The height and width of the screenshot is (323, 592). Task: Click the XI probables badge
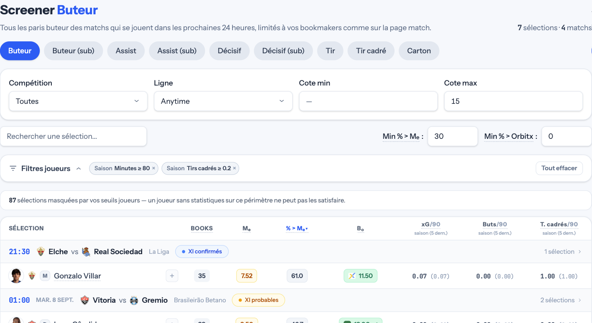258,300
